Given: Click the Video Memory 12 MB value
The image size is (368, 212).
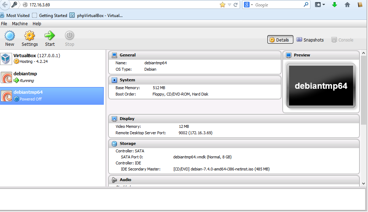Looking at the screenshot, I should [x=184, y=126].
